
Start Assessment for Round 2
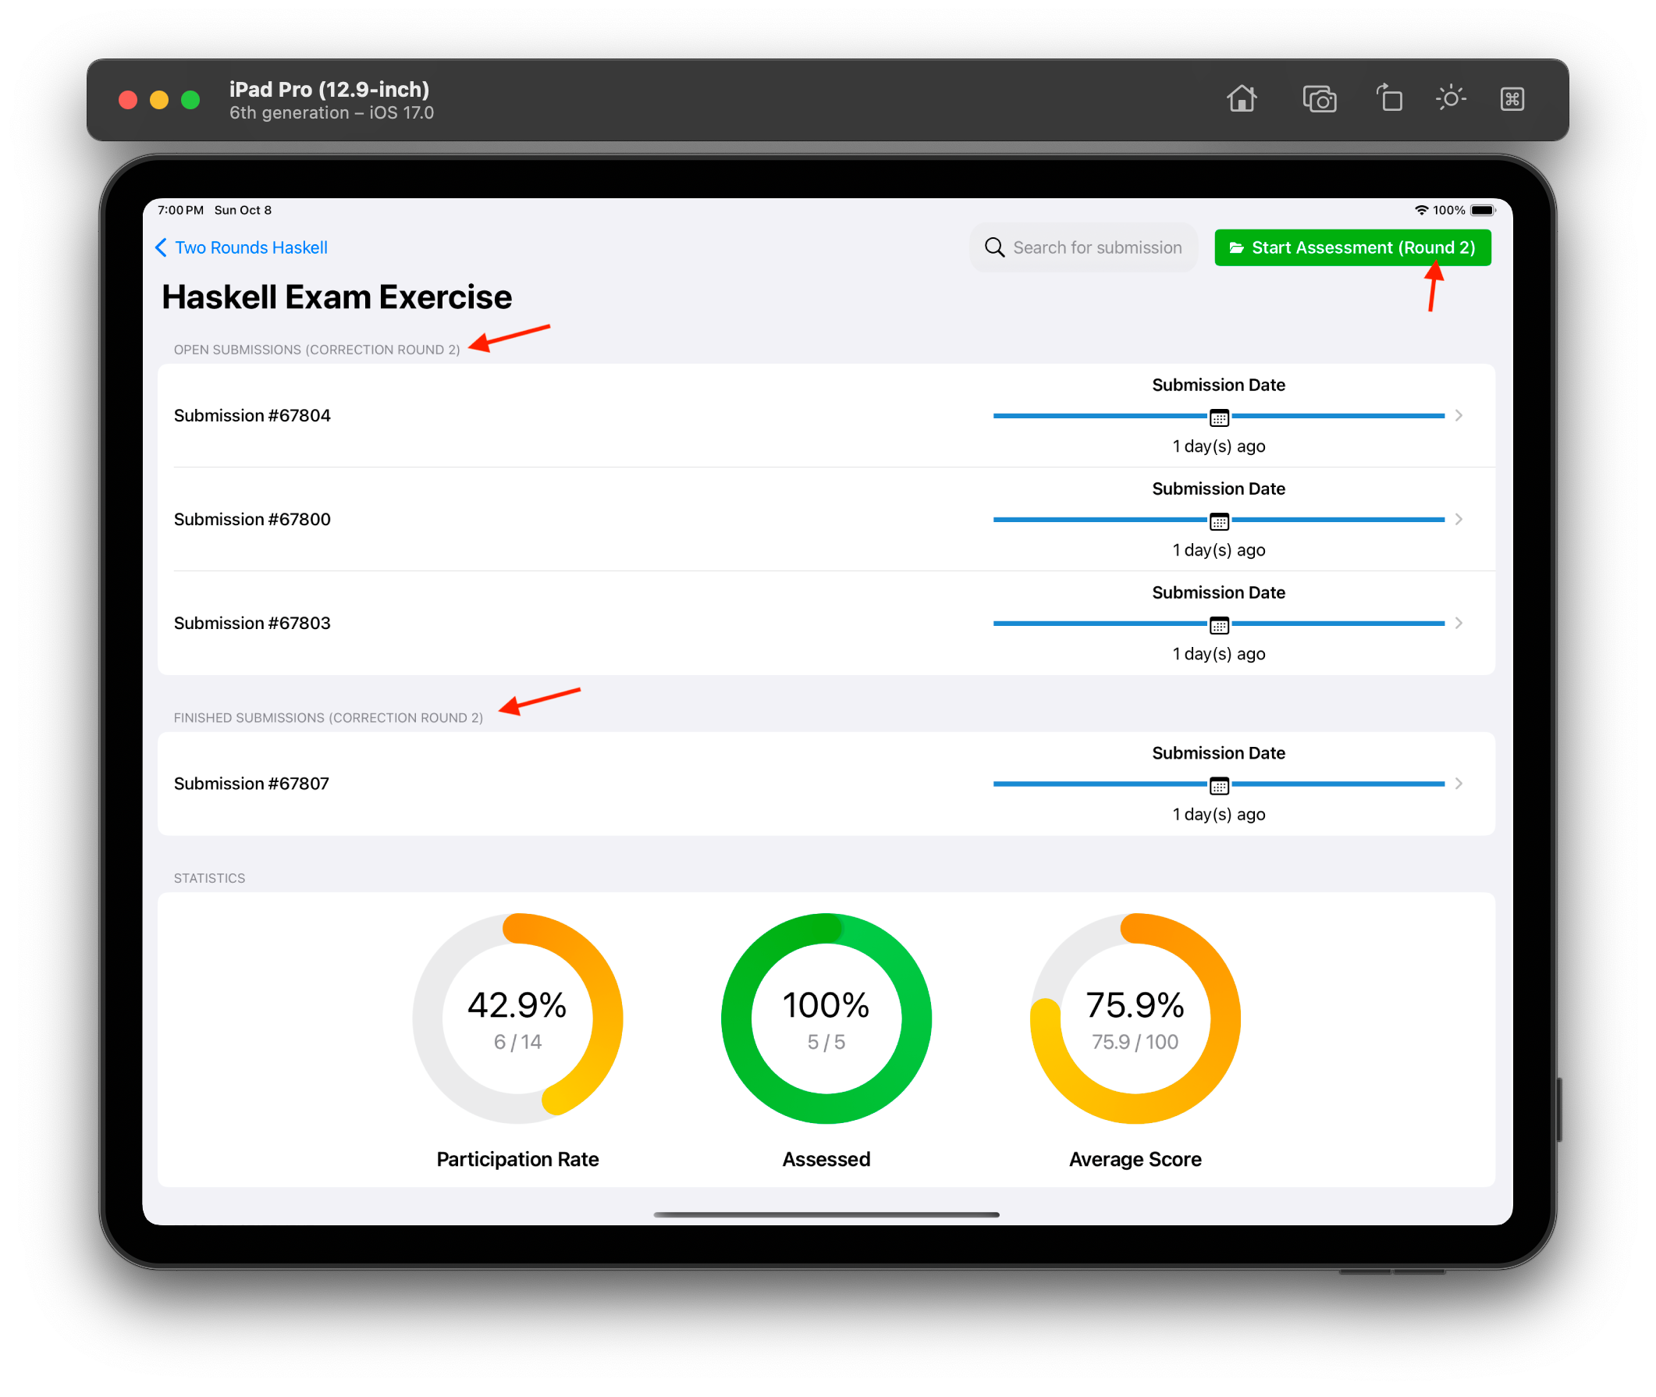[x=1352, y=248]
